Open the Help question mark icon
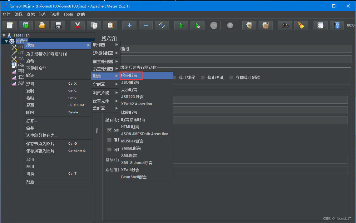 337,25
